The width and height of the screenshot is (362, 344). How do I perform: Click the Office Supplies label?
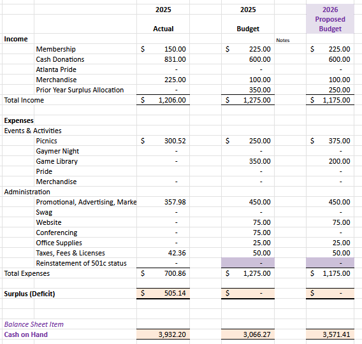(59, 243)
